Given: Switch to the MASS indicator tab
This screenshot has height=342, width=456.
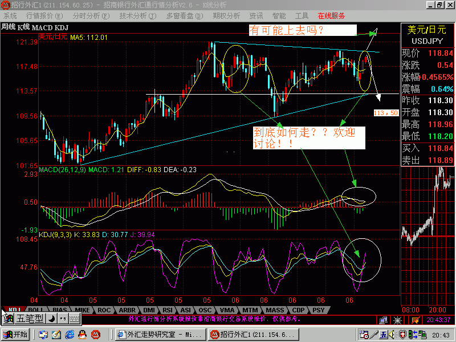Looking at the screenshot, I should pos(275,310).
